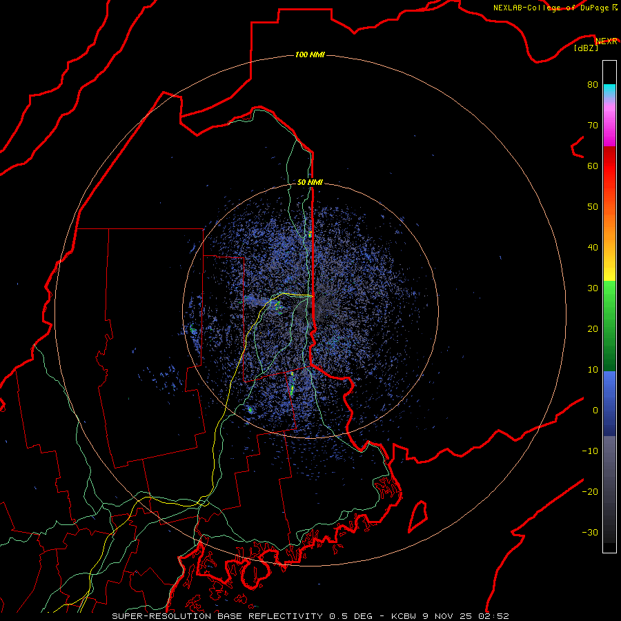Screen dimensions: 621x621
Task: Click the green segment of the color bar
Action: (609, 326)
